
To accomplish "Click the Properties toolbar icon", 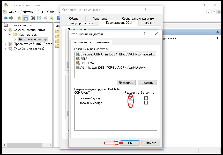I will 39,18.
